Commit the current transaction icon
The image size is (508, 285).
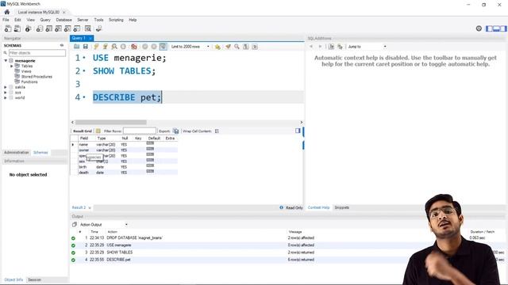[x=144, y=47]
